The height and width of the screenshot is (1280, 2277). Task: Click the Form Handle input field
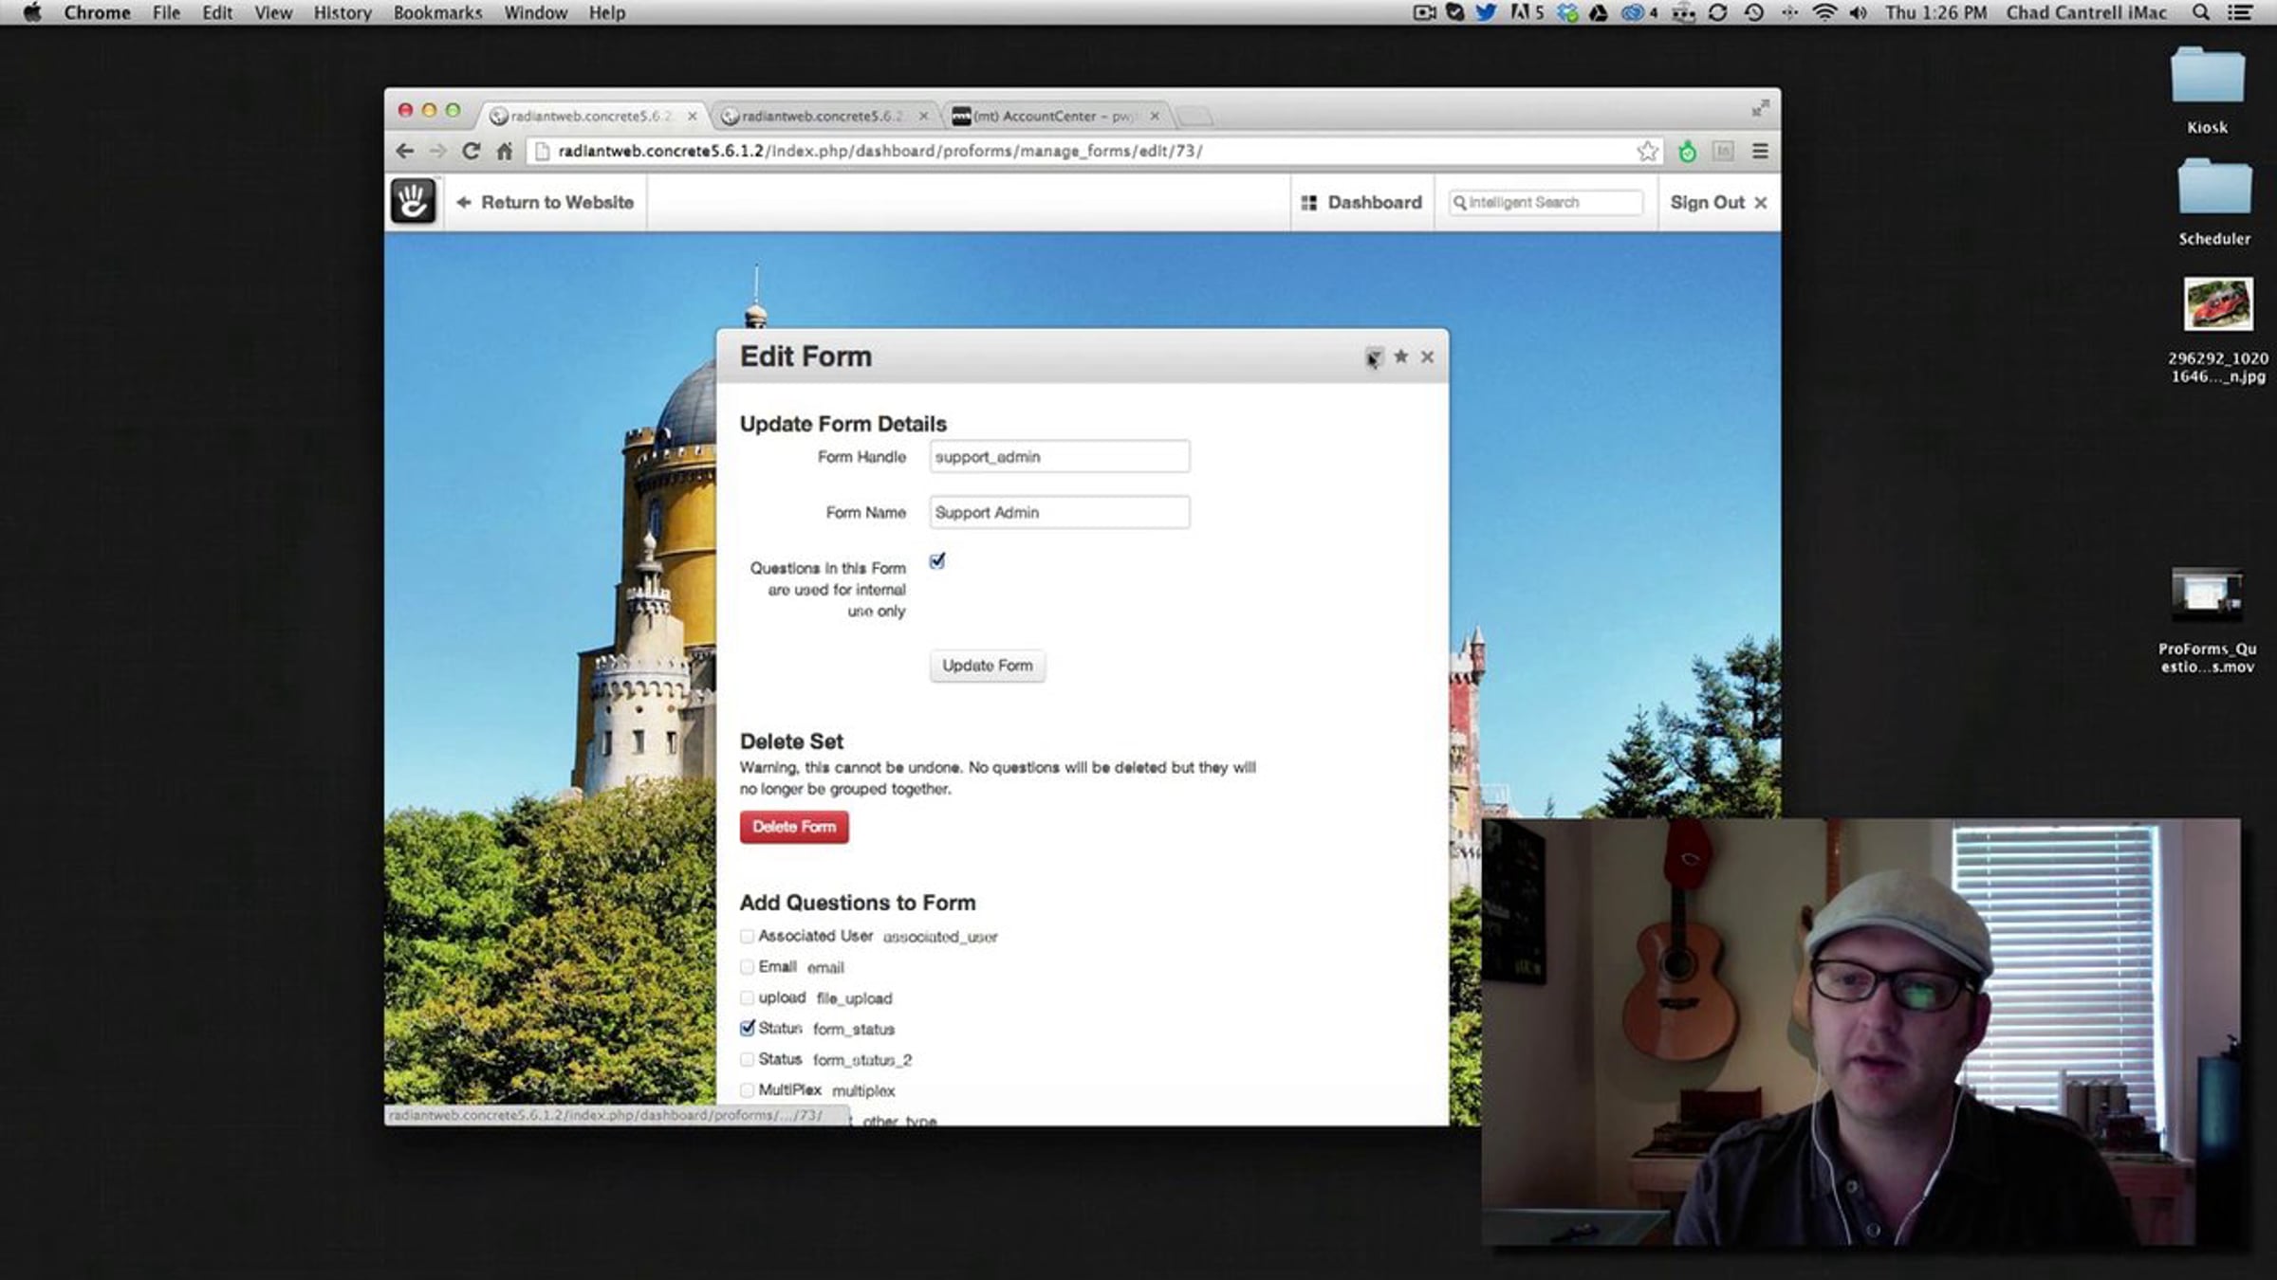[1059, 457]
